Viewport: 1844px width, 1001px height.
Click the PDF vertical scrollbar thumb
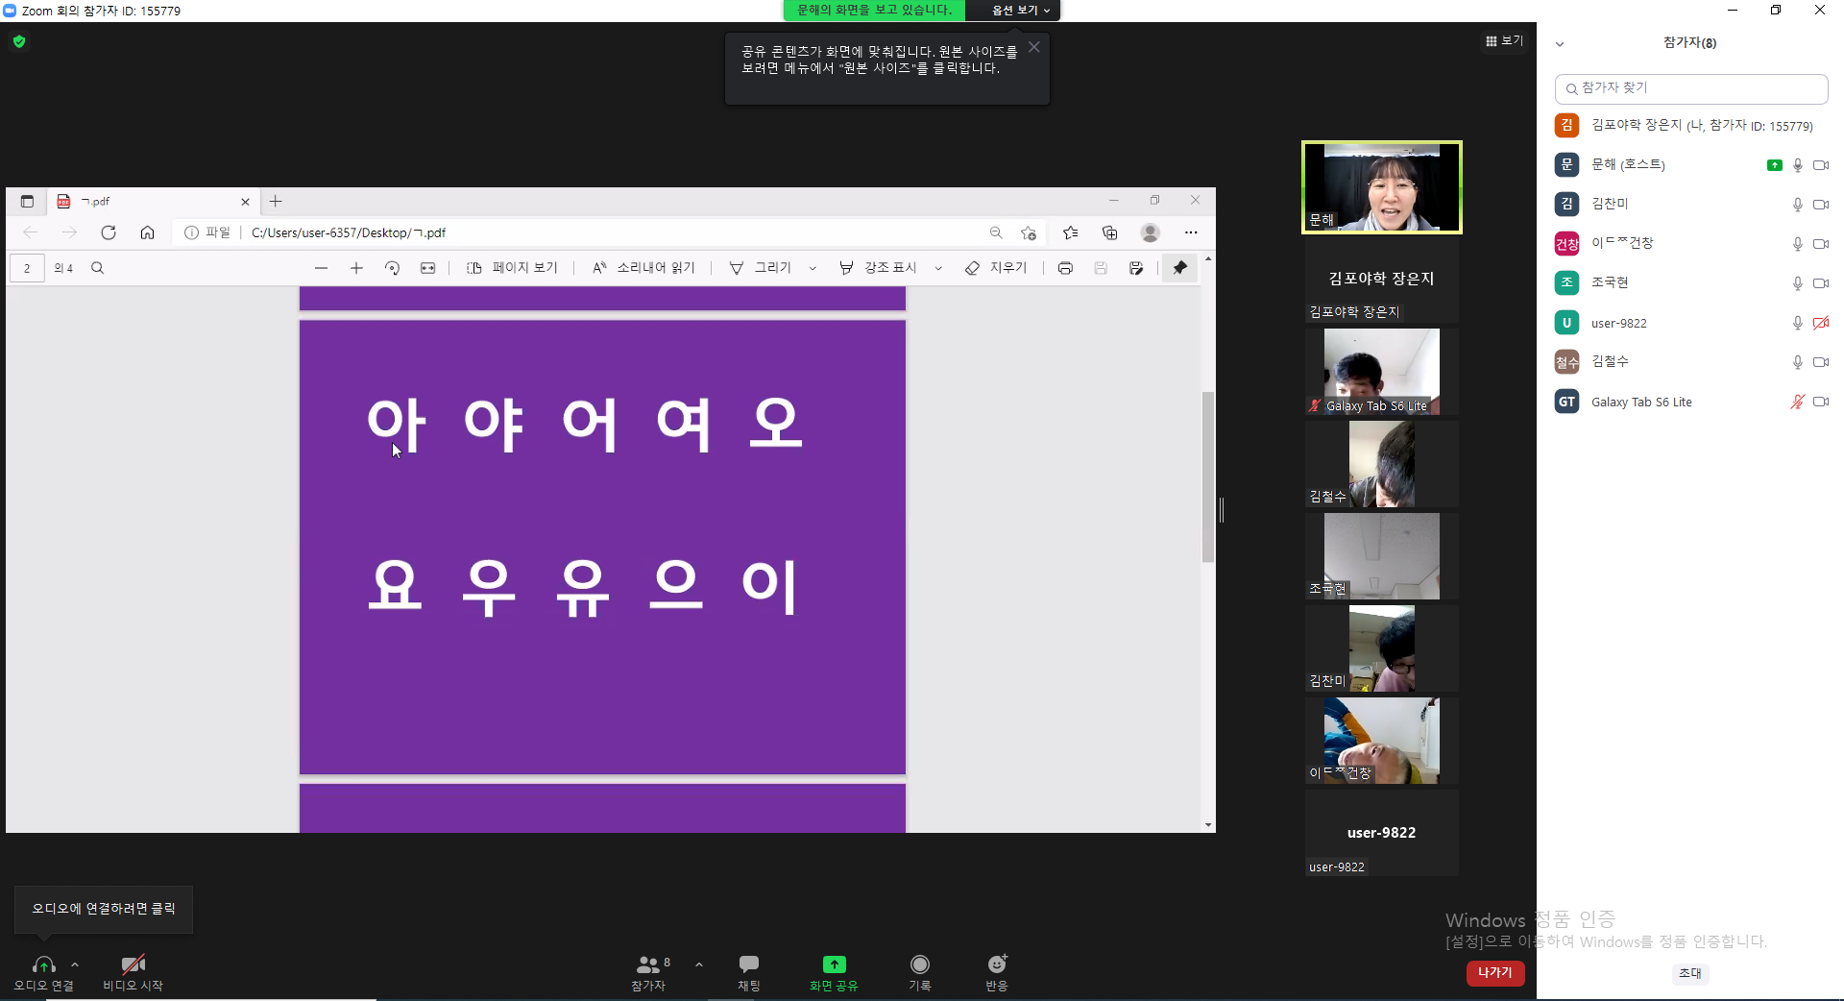click(1208, 477)
